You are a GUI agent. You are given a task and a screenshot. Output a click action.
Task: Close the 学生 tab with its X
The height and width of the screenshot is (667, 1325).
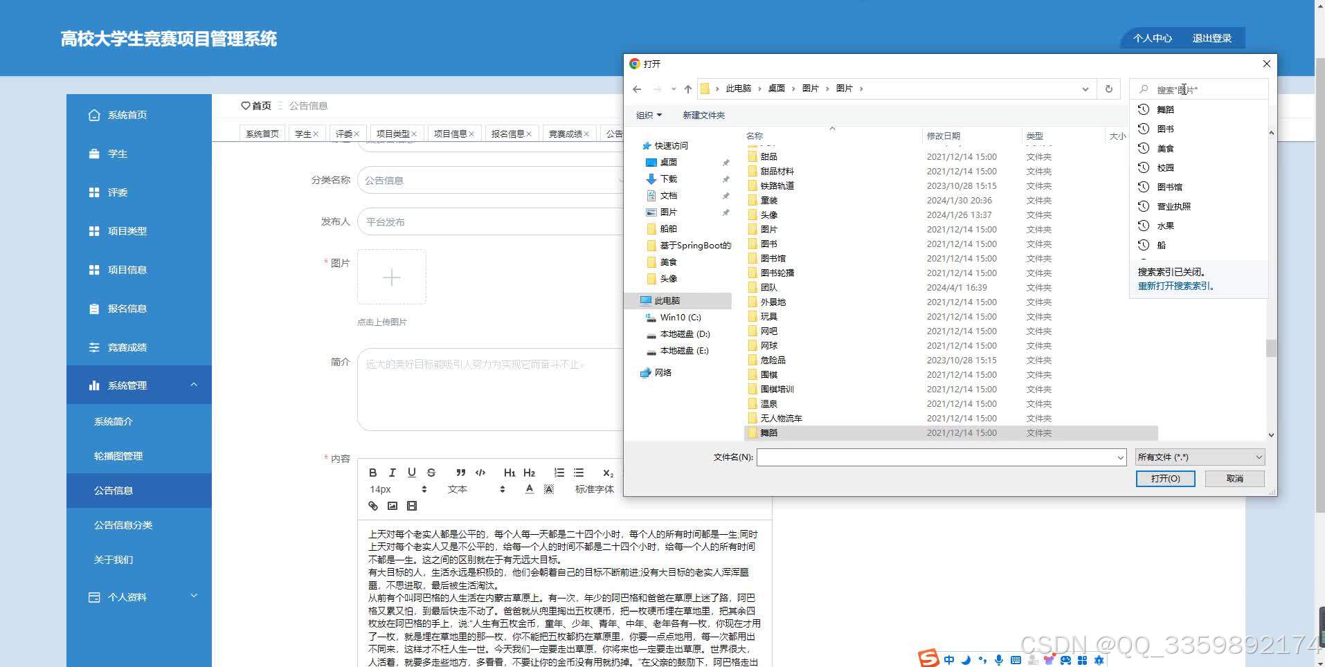(316, 134)
